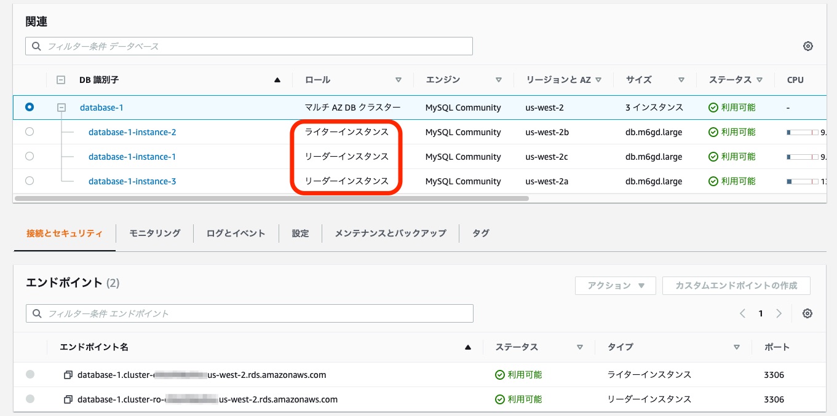Click the magnifier icon in the database filter
The height and width of the screenshot is (416, 837).
[36, 45]
